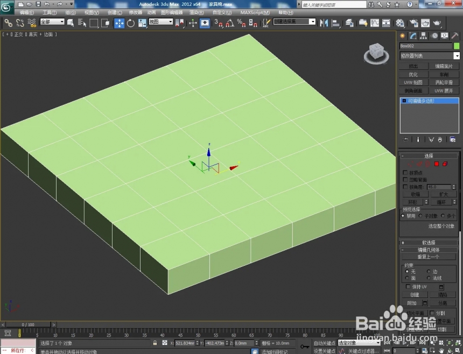Collapse the 选择 rollout header
This screenshot has width=463, height=354.
[x=429, y=156]
